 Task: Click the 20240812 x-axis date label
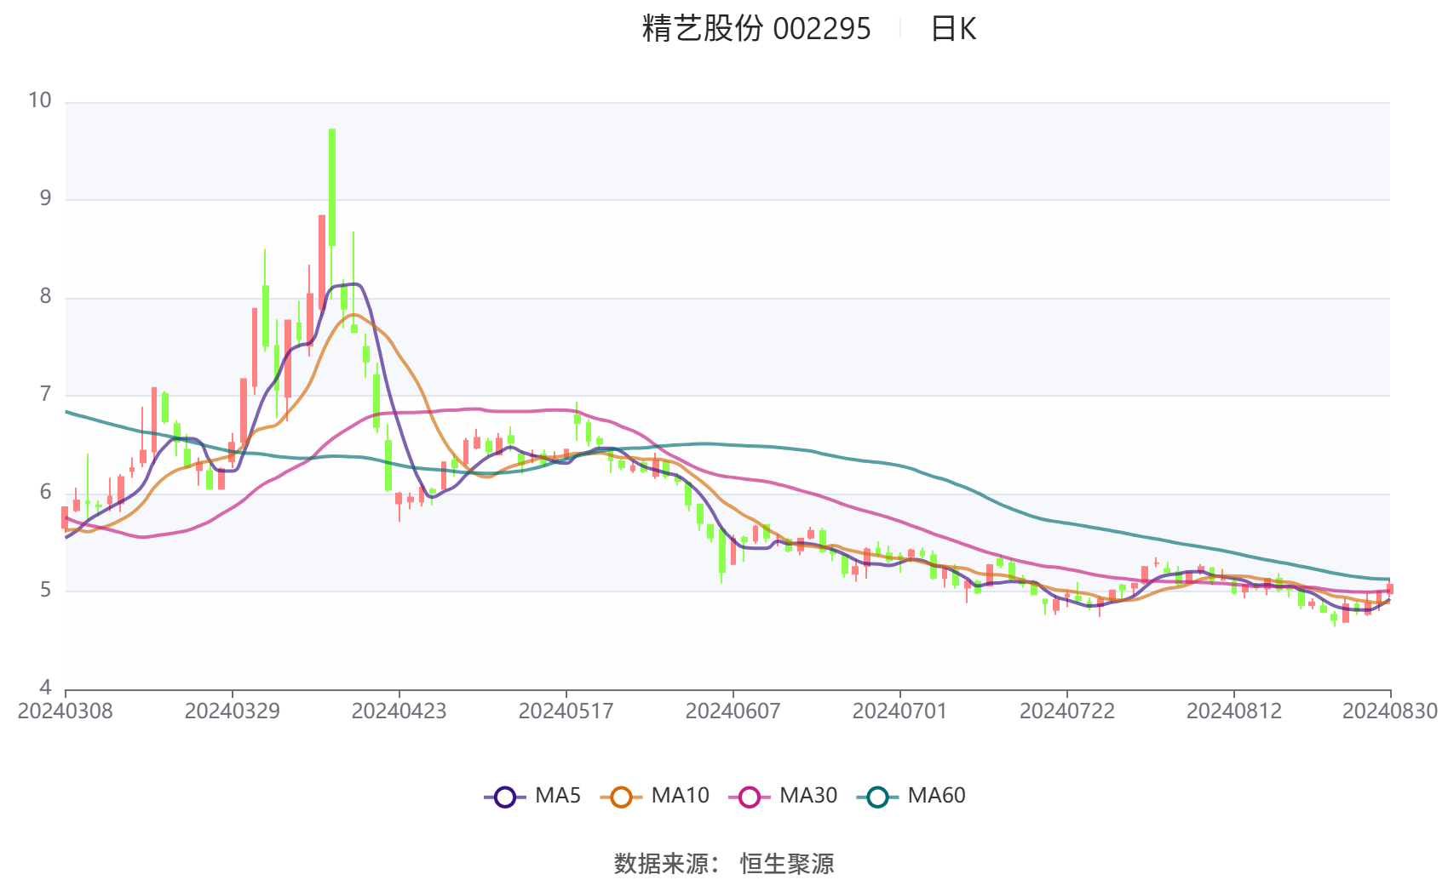click(1234, 711)
